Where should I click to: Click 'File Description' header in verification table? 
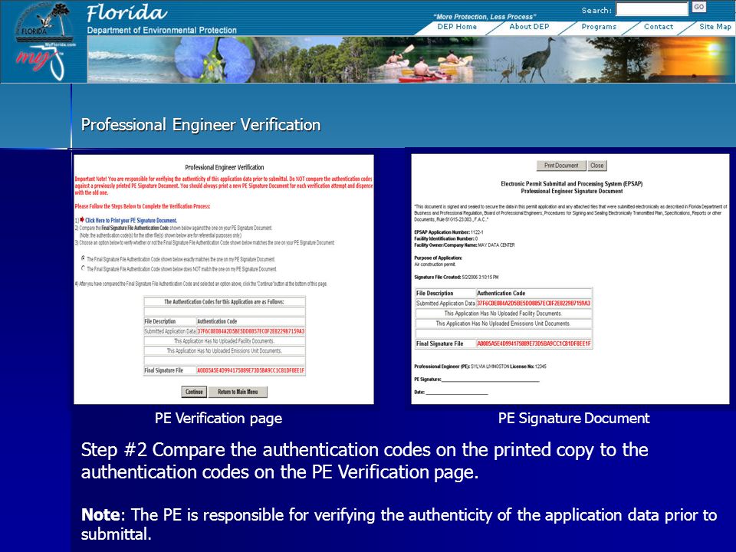coord(159,321)
